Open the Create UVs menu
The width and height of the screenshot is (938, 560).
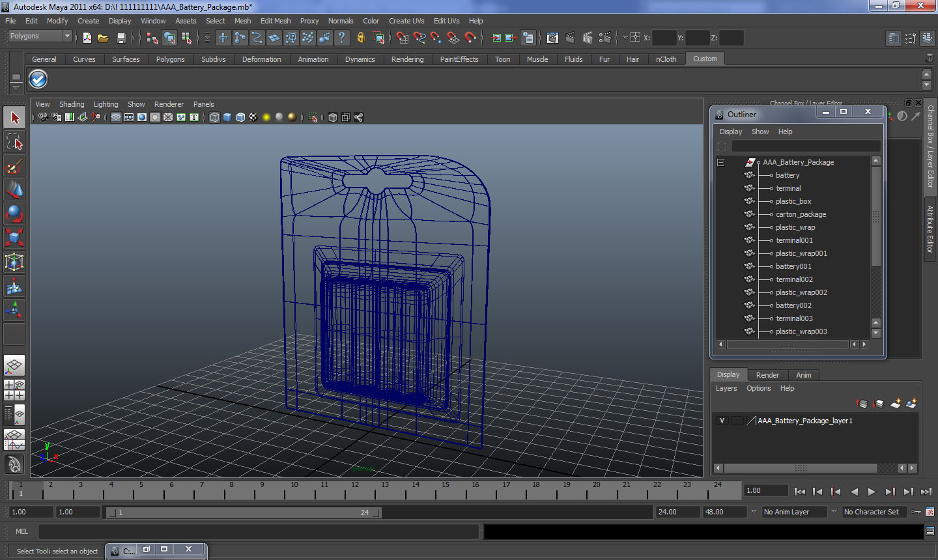point(406,21)
